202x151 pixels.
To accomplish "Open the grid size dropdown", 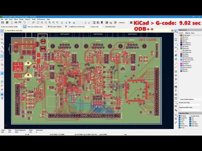I will pyautogui.click(x=79, y=27).
